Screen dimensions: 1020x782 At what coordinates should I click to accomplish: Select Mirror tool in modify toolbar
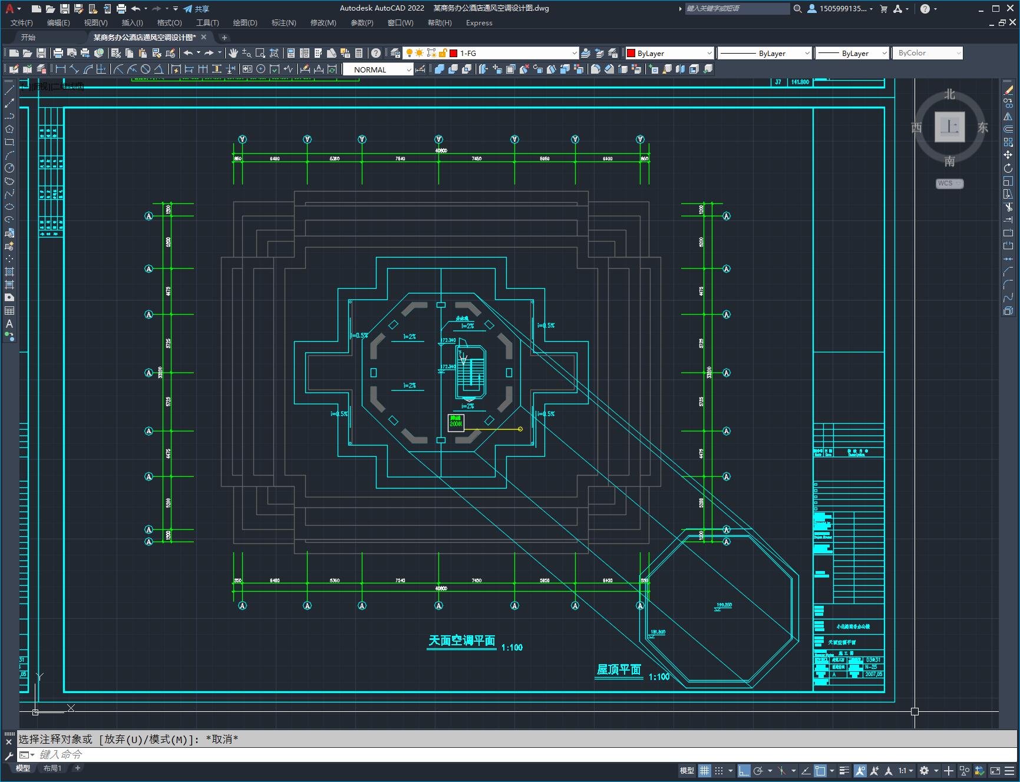pyautogui.click(x=1008, y=116)
